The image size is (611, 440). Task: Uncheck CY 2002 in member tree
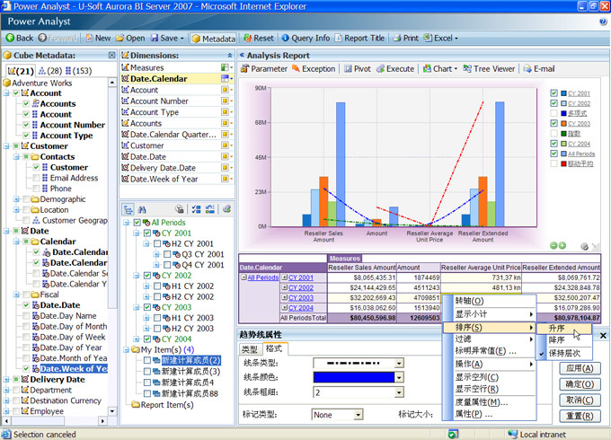coord(146,276)
